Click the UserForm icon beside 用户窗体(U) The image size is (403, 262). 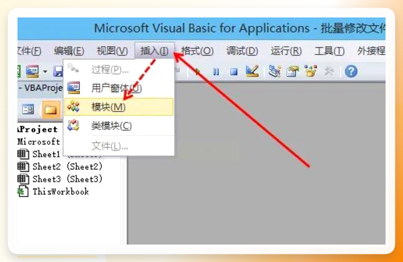click(74, 88)
